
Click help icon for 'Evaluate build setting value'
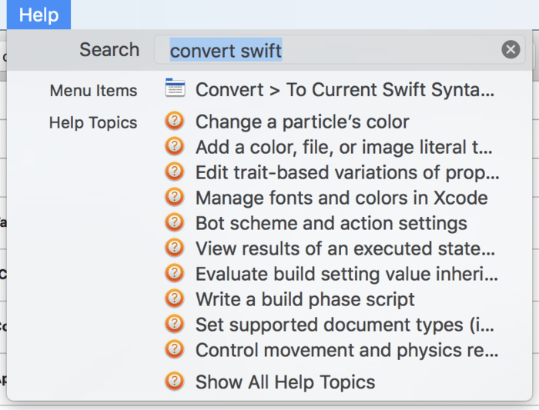[x=175, y=273]
